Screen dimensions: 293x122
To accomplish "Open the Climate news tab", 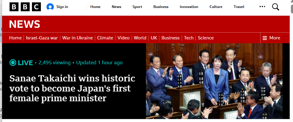I will (x=105, y=38).
